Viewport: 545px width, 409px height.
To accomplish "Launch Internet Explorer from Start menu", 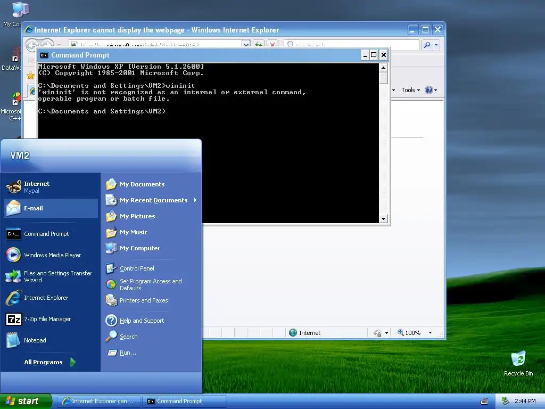I will click(51, 298).
